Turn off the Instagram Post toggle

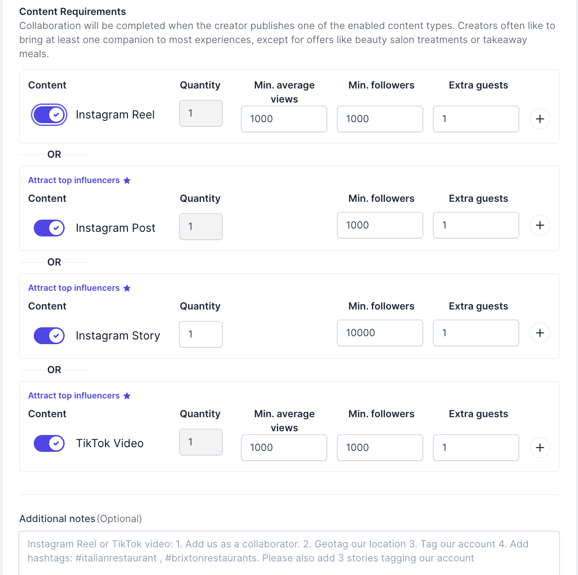tap(49, 228)
